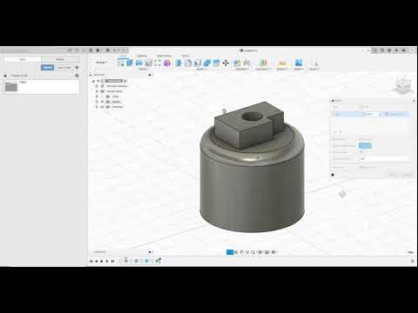Select the Fillet tool in Modify group

(x=188, y=63)
